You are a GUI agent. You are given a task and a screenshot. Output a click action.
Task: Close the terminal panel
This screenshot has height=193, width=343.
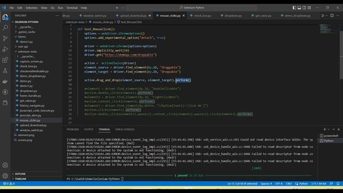click(x=338, y=129)
